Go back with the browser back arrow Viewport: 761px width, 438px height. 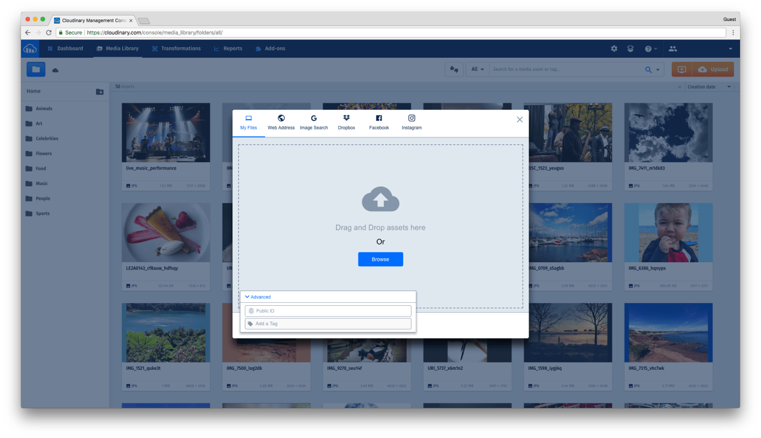(x=28, y=33)
